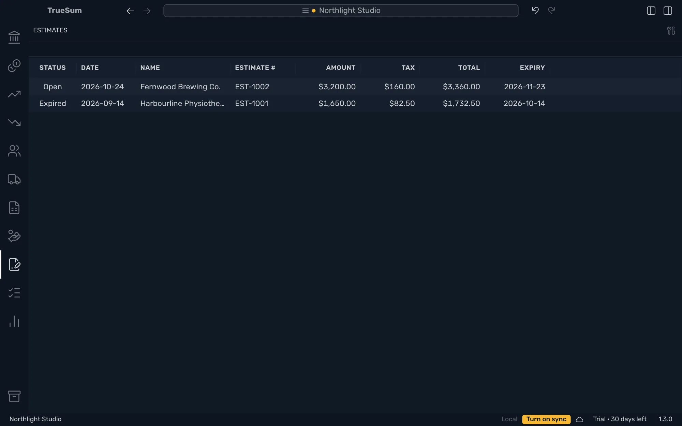Select estimate number EST-1001
The height and width of the screenshot is (426, 682).
[252, 103]
